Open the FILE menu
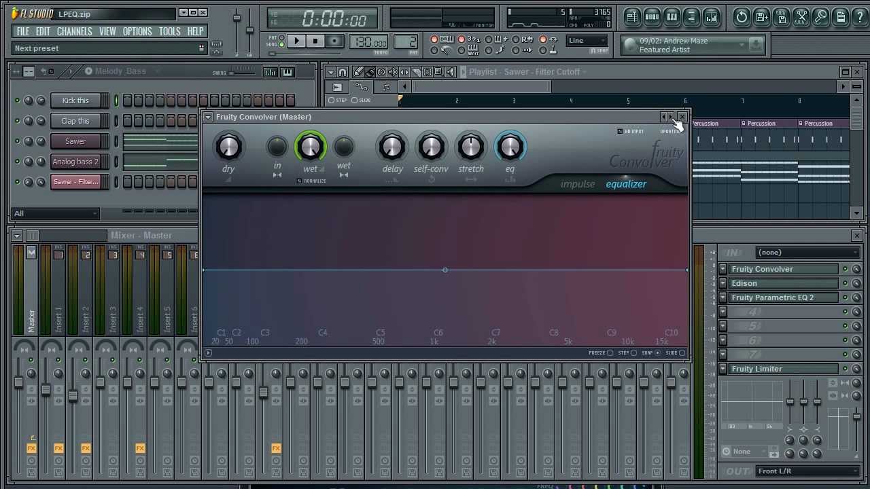 point(22,31)
